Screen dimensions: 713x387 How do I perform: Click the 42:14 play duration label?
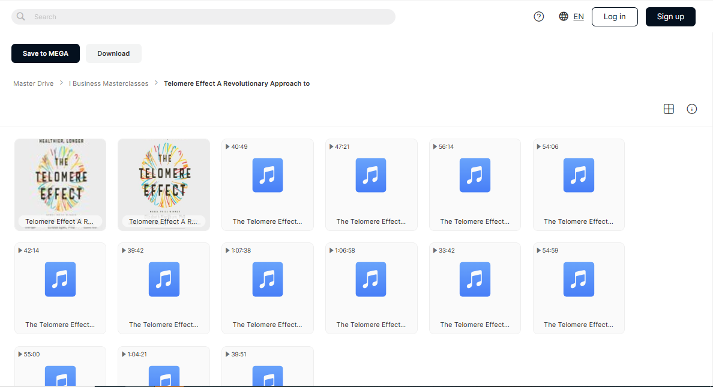29,251
